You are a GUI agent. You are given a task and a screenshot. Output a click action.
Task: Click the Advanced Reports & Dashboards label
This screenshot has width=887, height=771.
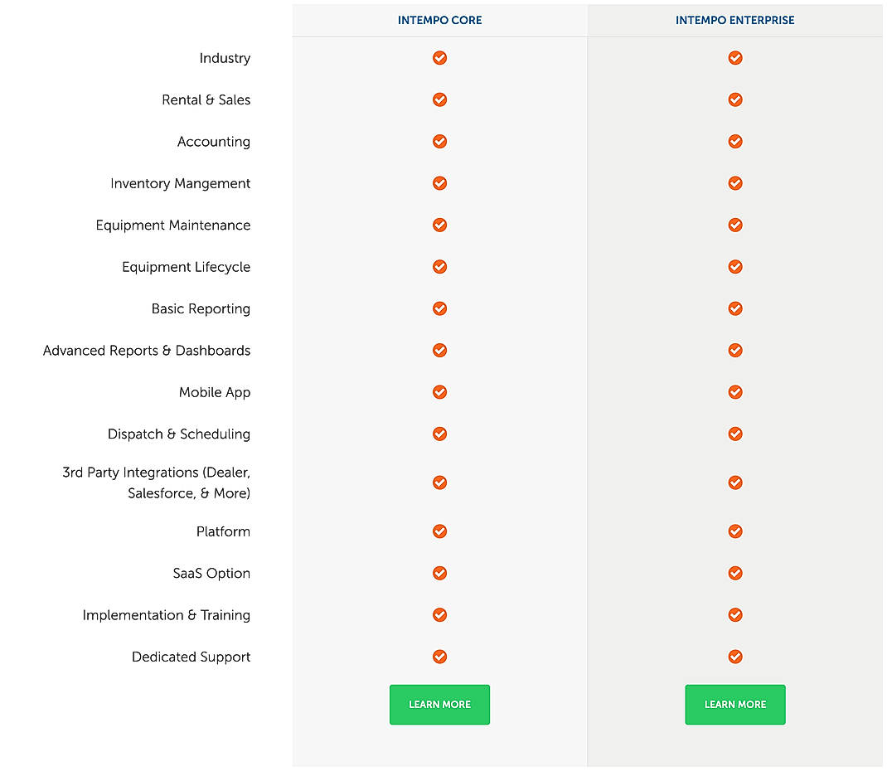[x=147, y=351]
